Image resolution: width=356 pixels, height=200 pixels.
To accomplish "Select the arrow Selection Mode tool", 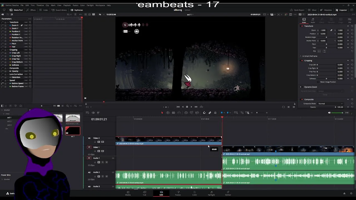I will [x=162, y=113].
